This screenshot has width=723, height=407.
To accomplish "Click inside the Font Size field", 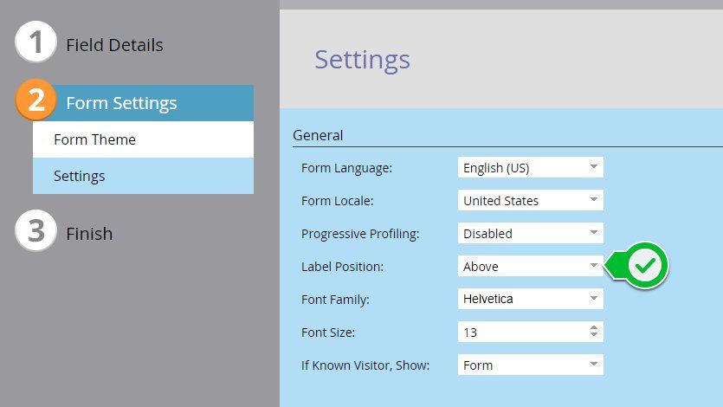I will coord(523,332).
